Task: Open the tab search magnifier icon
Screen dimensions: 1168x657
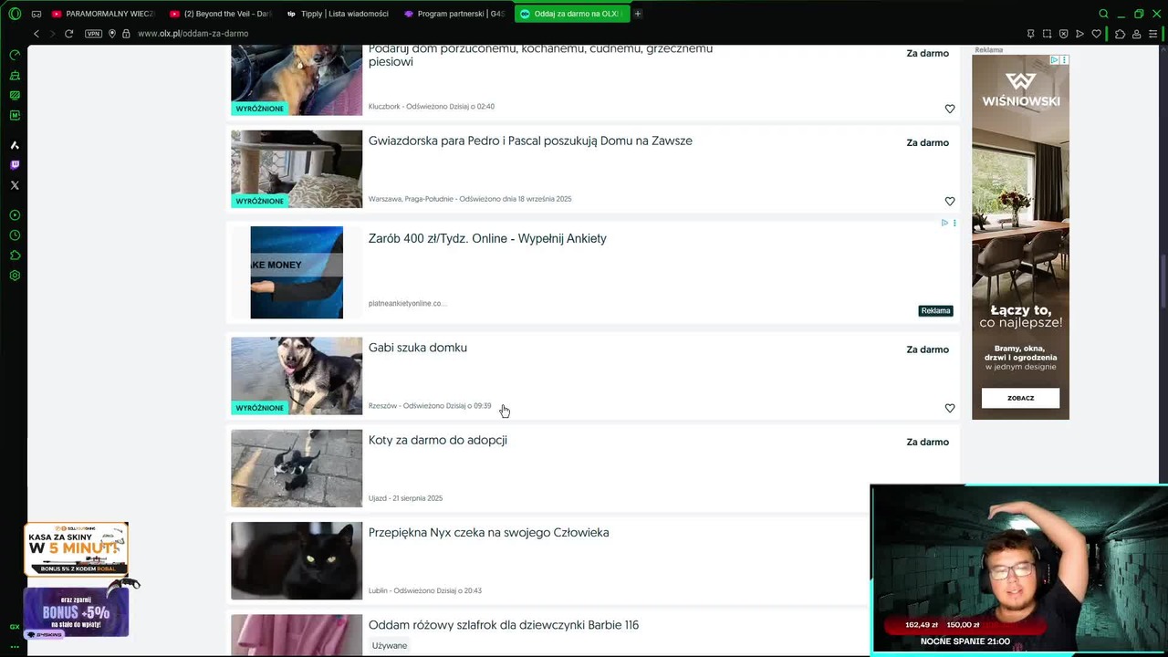Action: [1103, 14]
